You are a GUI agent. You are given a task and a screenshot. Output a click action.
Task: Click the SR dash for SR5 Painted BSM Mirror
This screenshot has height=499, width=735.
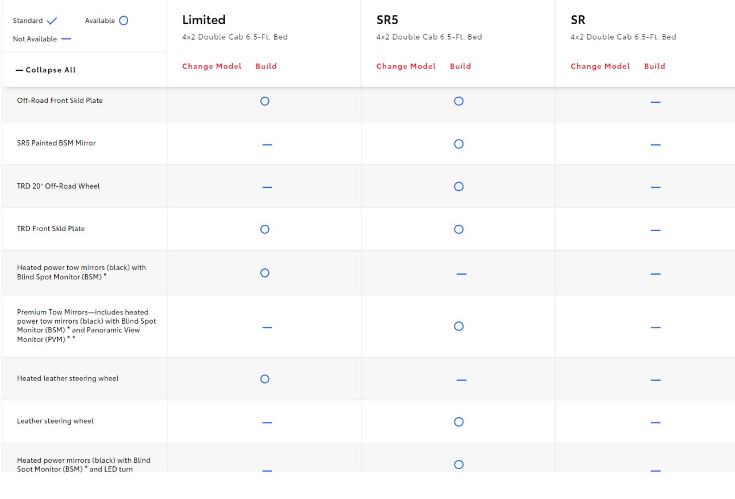click(655, 145)
